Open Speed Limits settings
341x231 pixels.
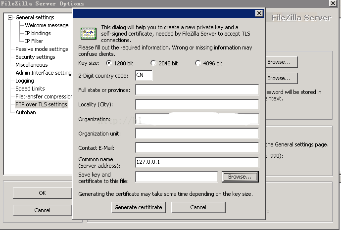click(30, 89)
